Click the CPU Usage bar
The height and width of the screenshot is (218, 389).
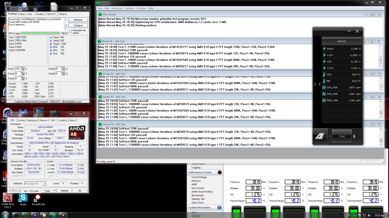click(x=40, y=33)
